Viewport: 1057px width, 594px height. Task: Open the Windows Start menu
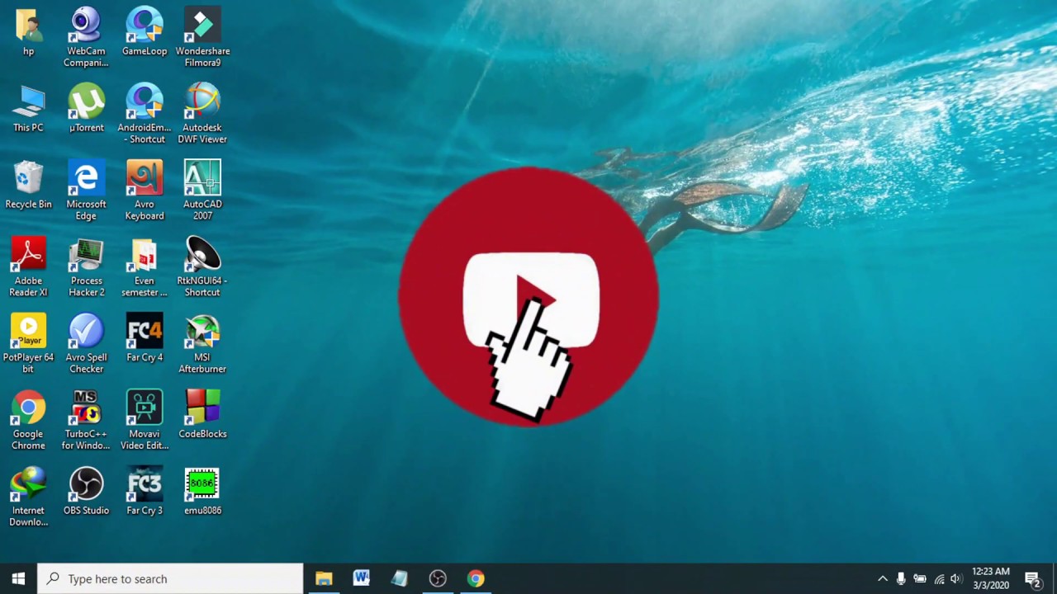click(18, 578)
